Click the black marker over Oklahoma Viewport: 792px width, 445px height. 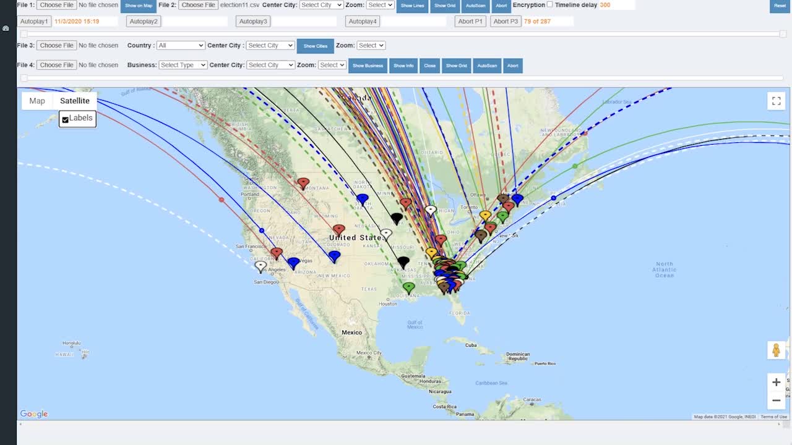point(403,262)
